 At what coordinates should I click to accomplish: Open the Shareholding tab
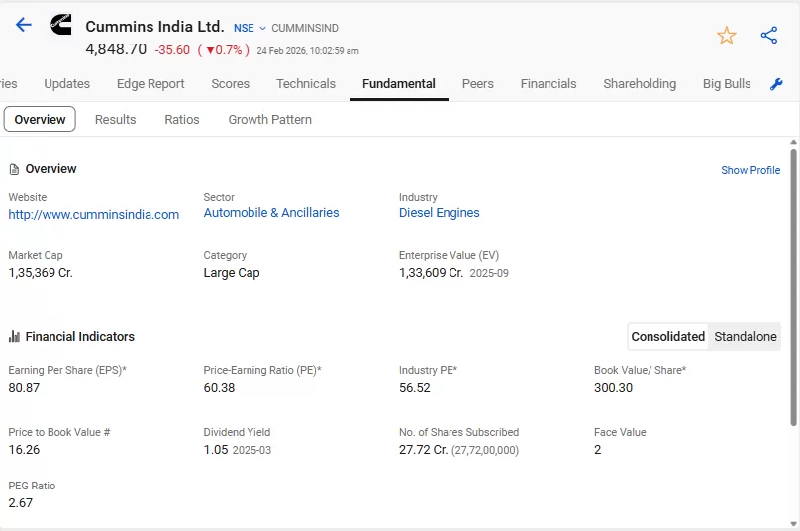640,84
